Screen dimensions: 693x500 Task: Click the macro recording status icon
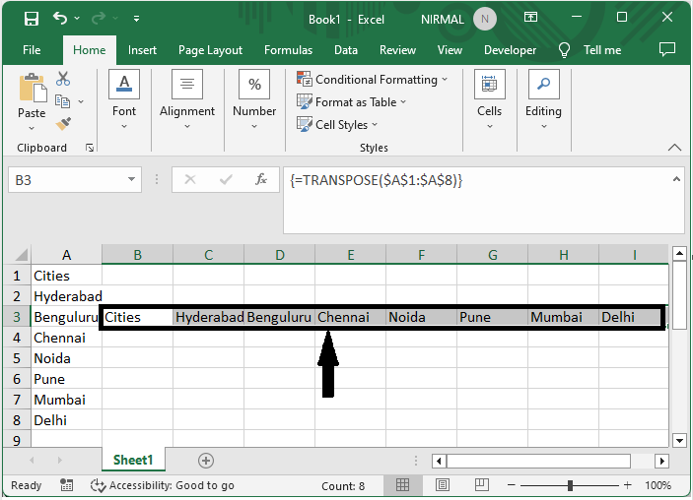coord(67,485)
